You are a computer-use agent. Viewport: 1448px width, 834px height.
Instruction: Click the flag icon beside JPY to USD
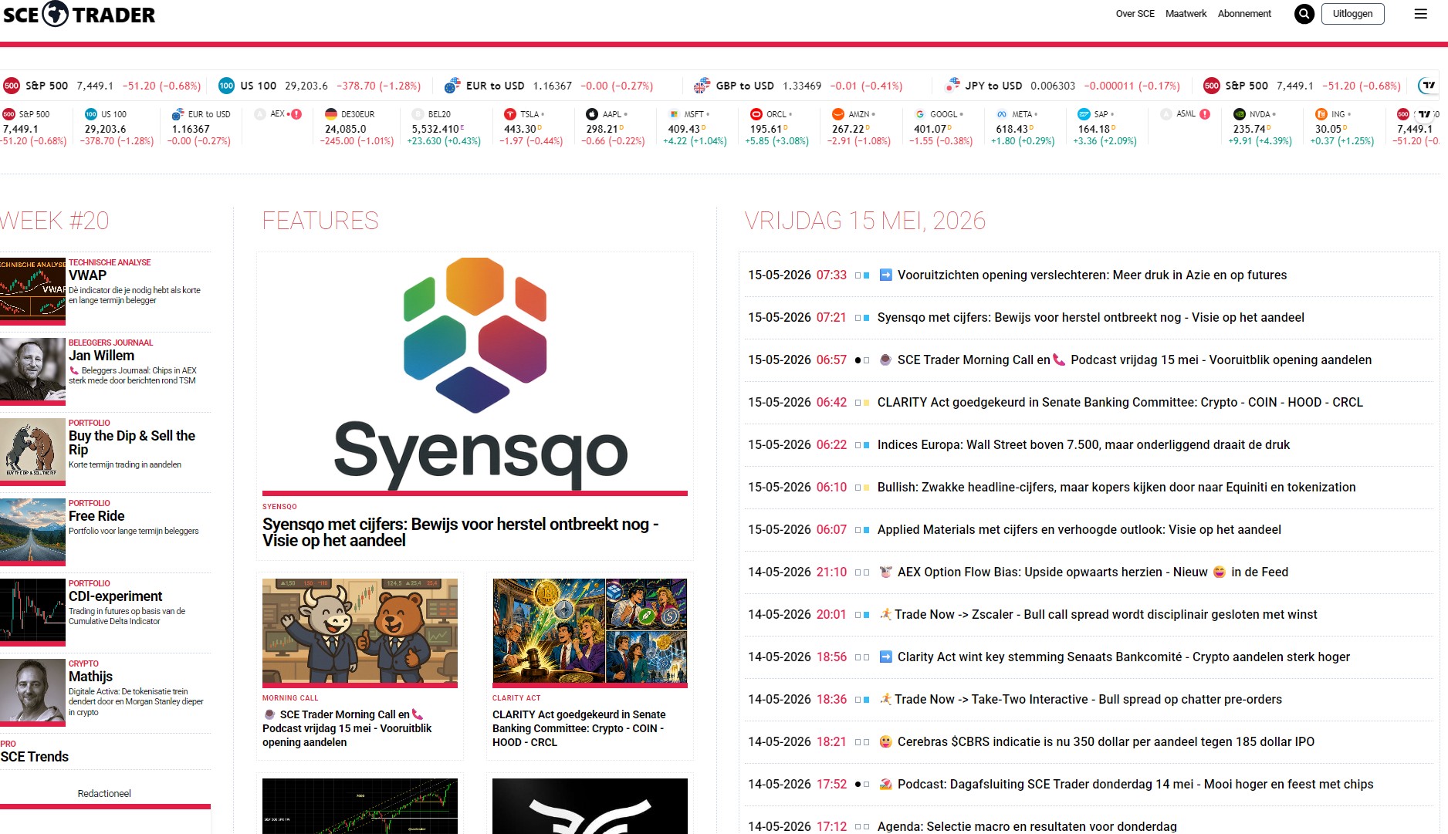pos(952,85)
